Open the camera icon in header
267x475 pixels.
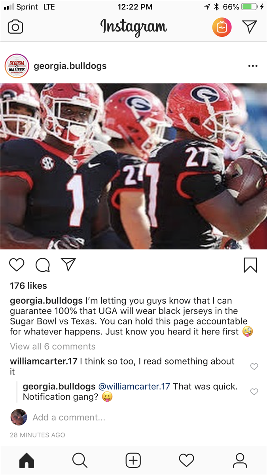coord(15,27)
